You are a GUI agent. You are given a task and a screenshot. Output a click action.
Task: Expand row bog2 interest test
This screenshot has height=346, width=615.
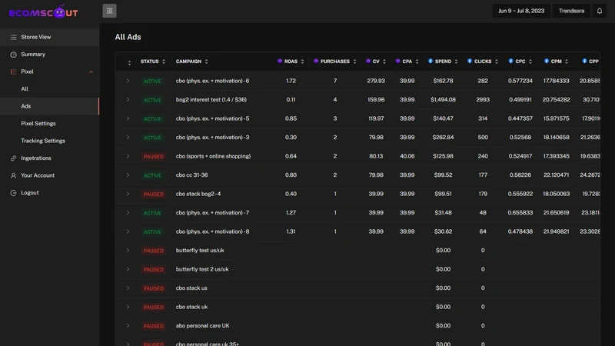click(x=128, y=100)
